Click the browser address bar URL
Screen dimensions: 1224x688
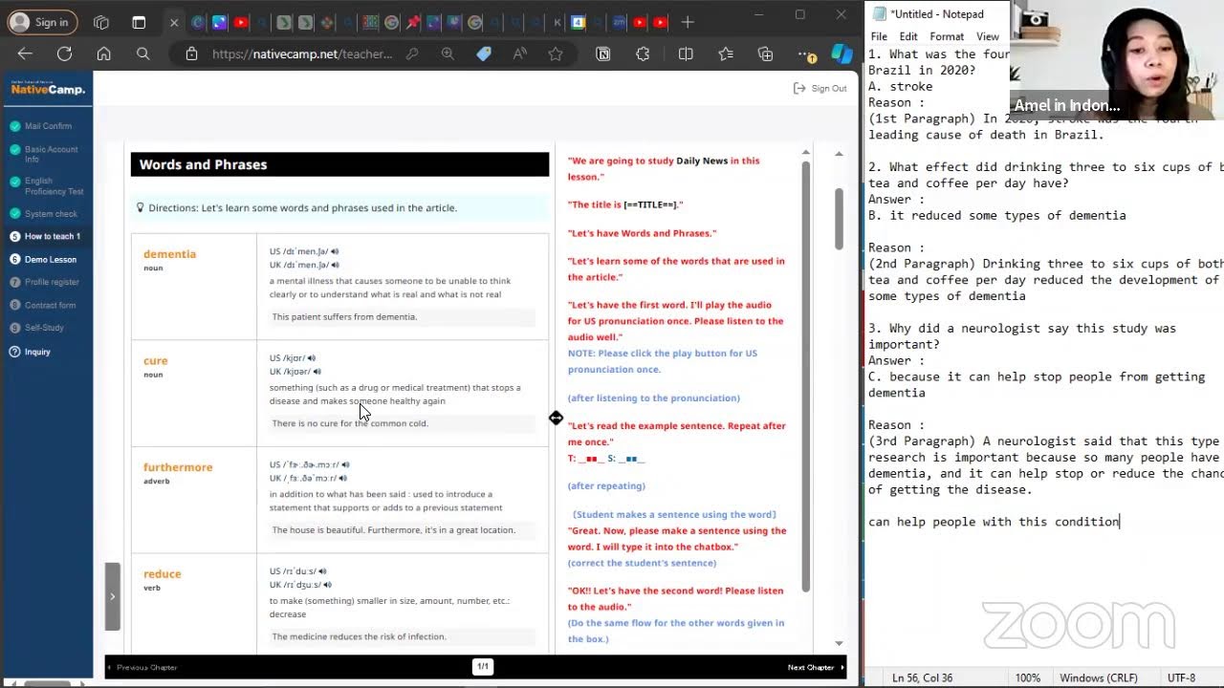(302, 54)
